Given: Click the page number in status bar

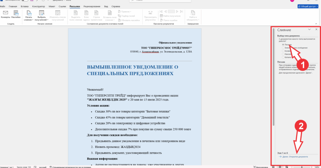Looking at the screenshot, I should pyautogui.click(x=7, y=167).
